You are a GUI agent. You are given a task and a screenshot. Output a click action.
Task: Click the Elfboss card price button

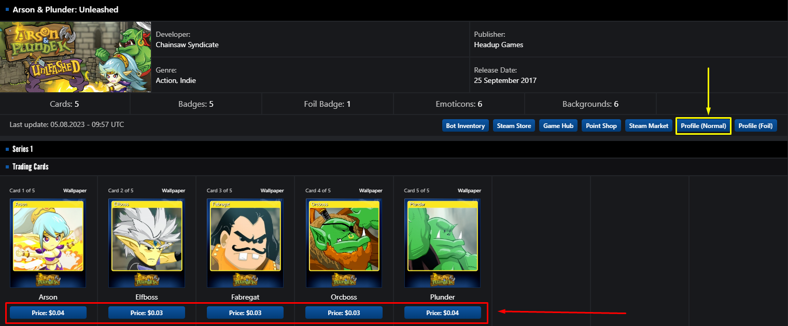pyautogui.click(x=147, y=313)
